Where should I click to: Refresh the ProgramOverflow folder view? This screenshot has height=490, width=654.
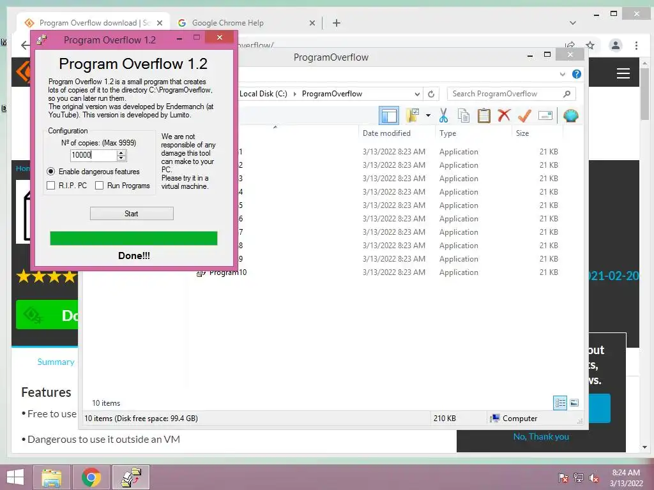[x=431, y=94]
